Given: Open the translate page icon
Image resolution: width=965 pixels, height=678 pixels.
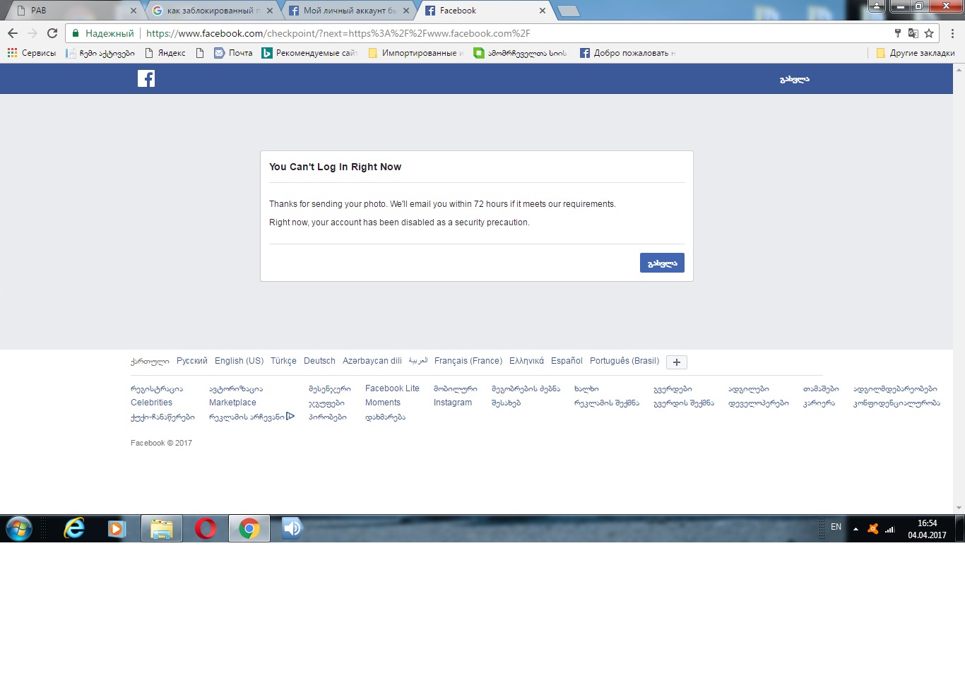Looking at the screenshot, I should (913, 33).
